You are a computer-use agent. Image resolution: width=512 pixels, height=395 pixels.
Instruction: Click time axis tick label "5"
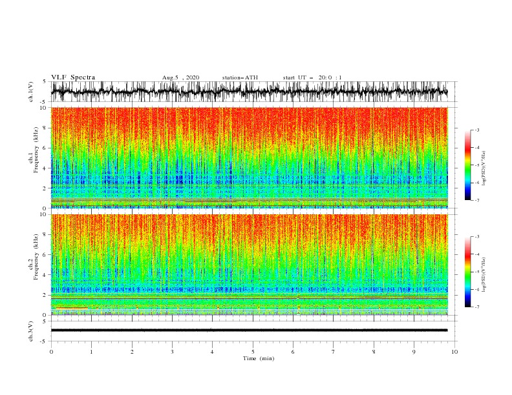click(x=253, y=352)
